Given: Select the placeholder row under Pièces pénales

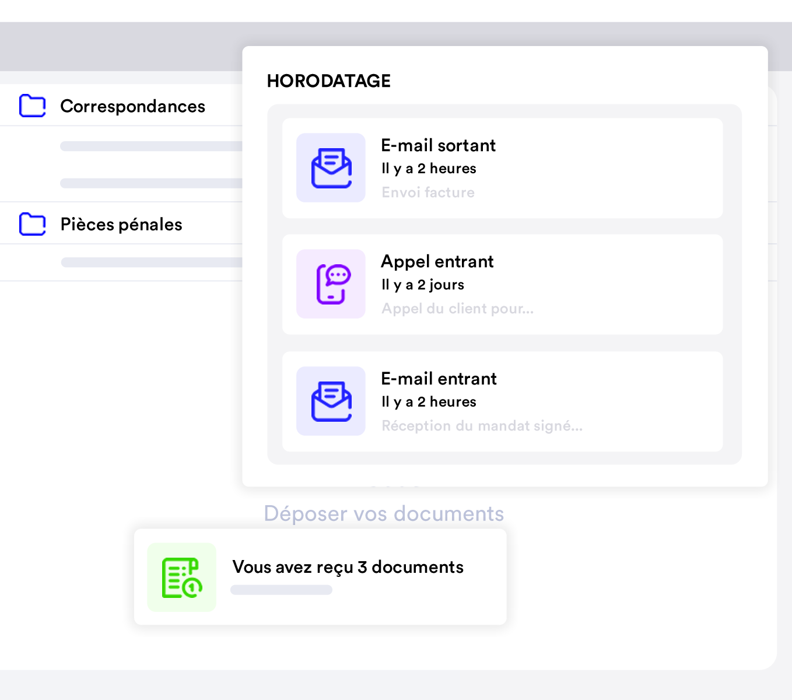Looking at the screenshot, I should click(152, 262).
